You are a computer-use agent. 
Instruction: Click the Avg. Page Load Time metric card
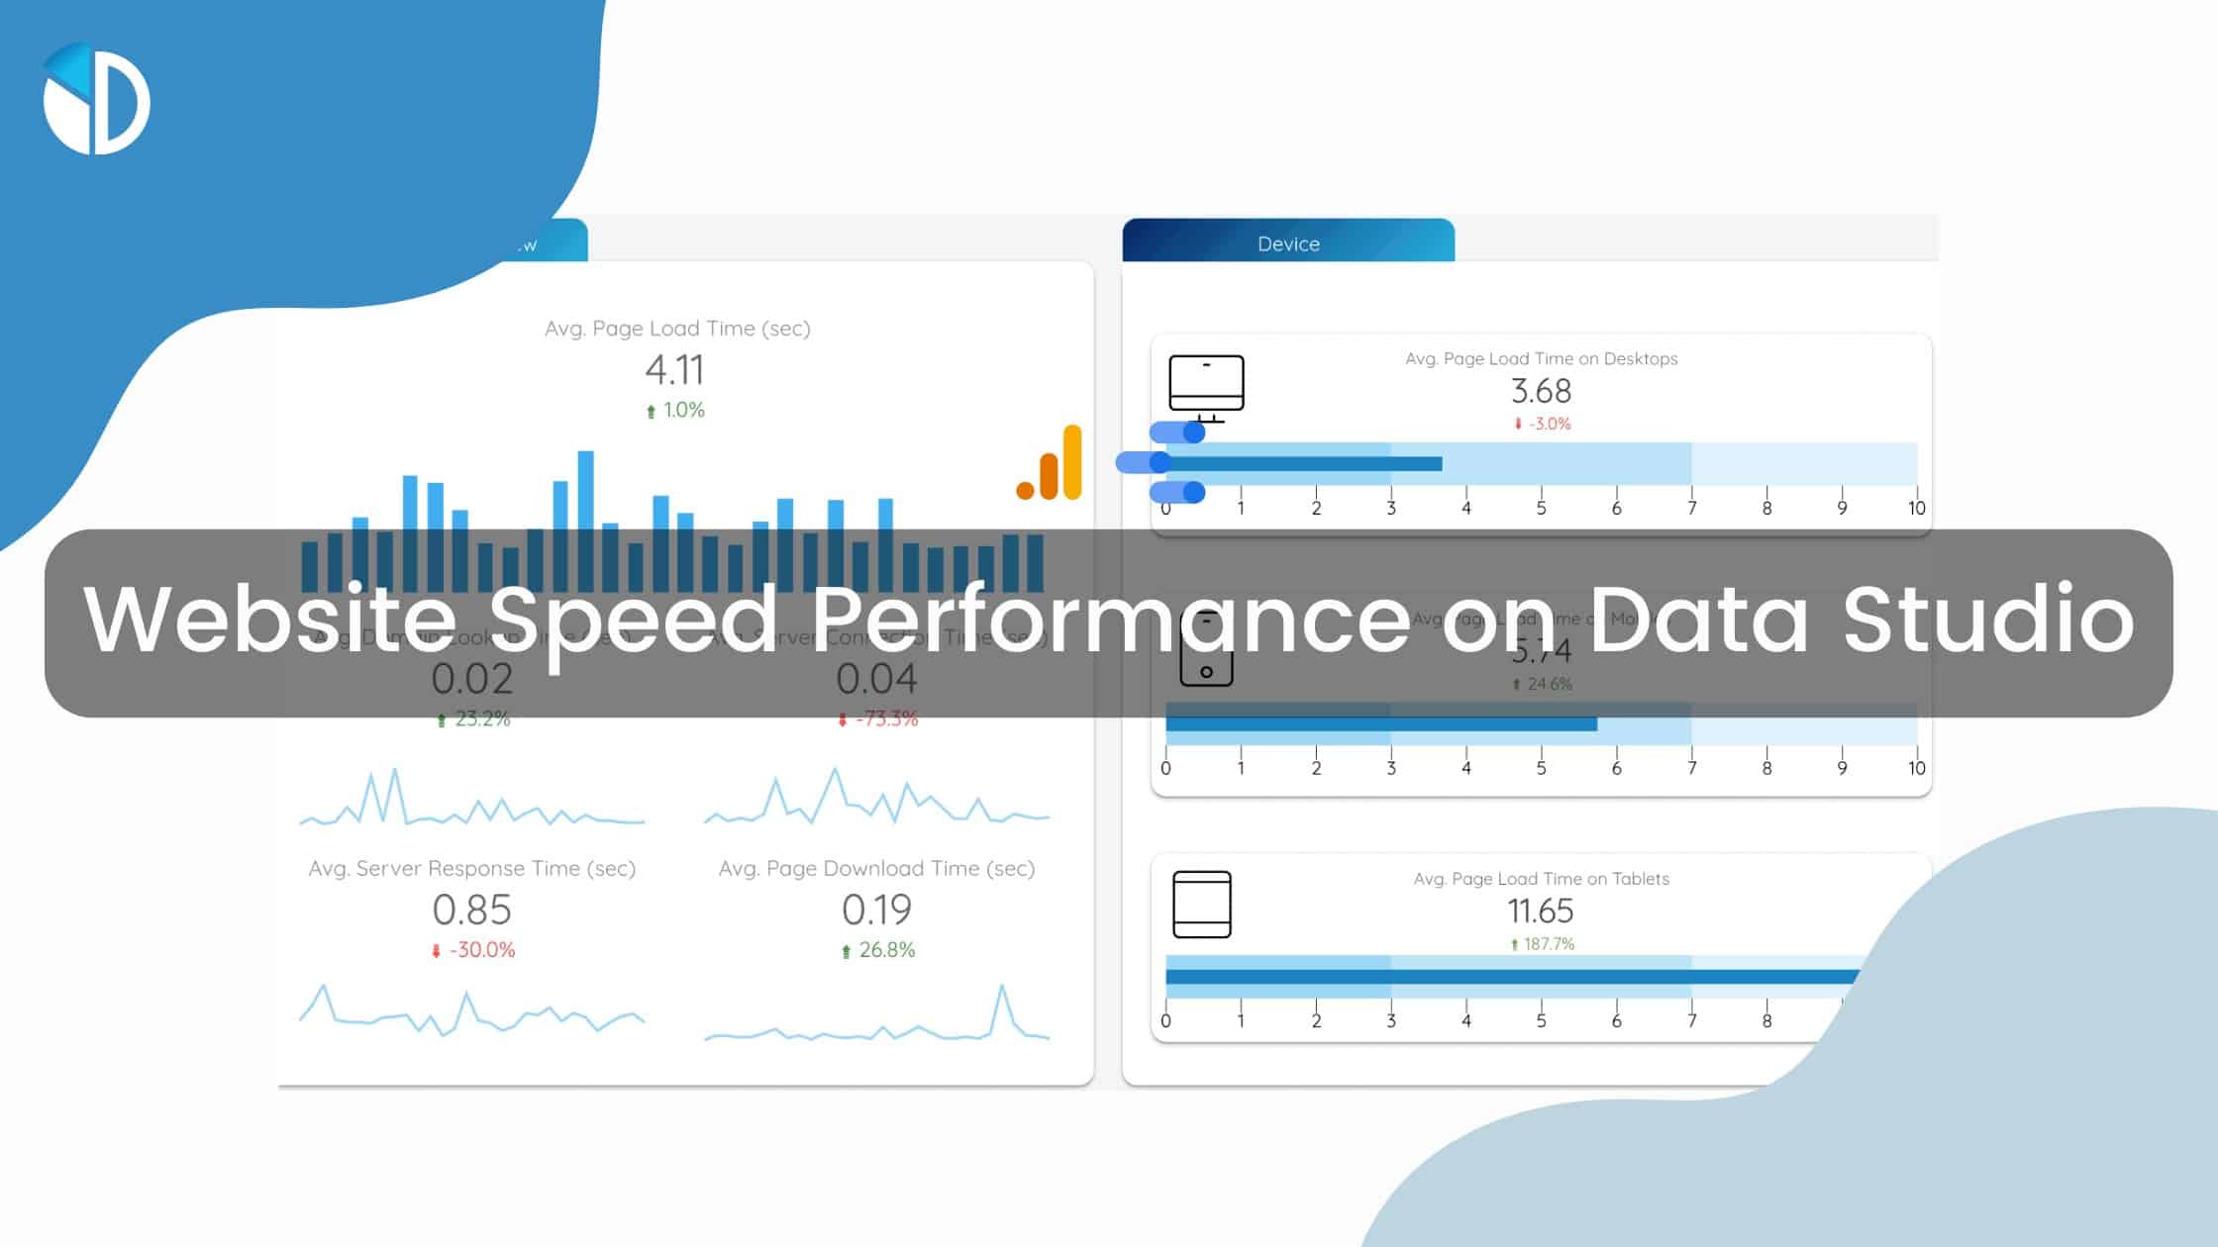click(x=678, y=367)
